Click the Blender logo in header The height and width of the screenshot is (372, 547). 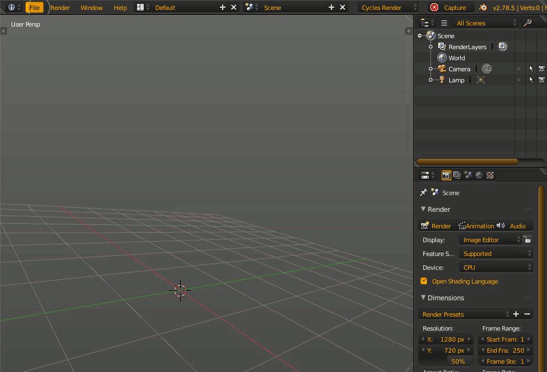click(x=483, y=7)
